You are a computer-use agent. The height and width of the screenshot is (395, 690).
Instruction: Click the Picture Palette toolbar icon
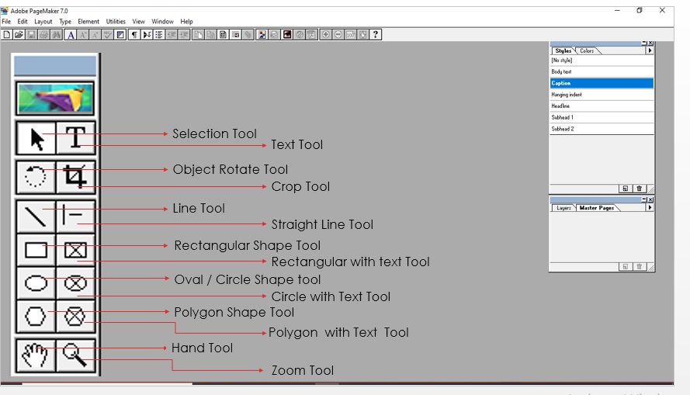262,35
